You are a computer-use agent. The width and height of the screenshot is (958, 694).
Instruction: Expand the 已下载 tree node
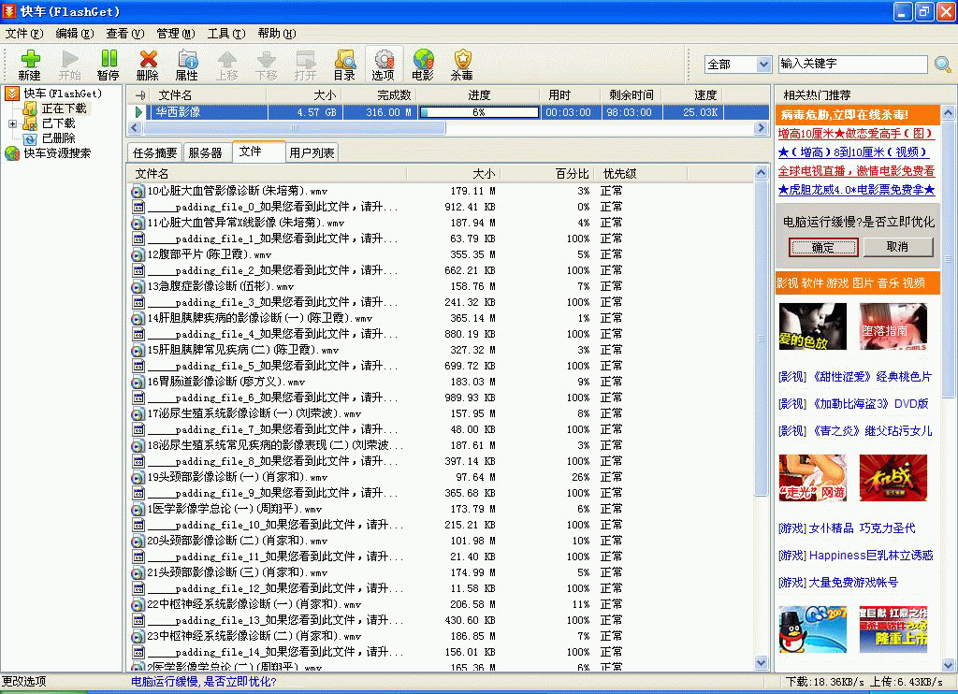pos(12,123)
